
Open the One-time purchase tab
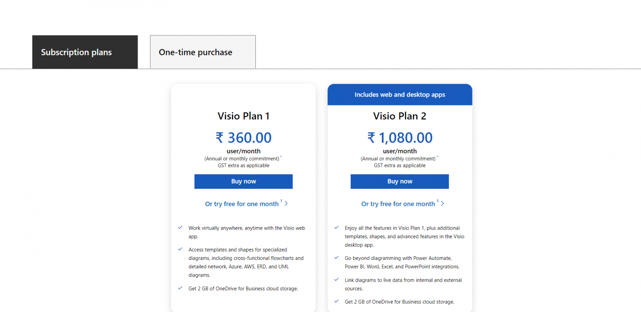click(x=203, y=52)
